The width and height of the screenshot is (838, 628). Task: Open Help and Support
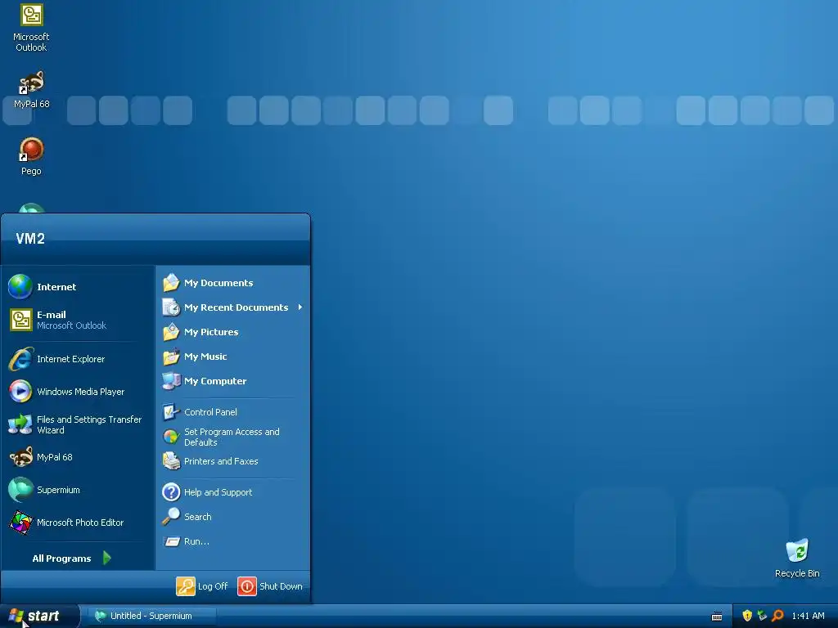pos(233,491)
